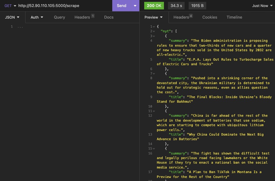Screen dimensions: 275x181
Task: Click the 1915 B response size badge
Action: pyautogui.click(x=197, y=5)
